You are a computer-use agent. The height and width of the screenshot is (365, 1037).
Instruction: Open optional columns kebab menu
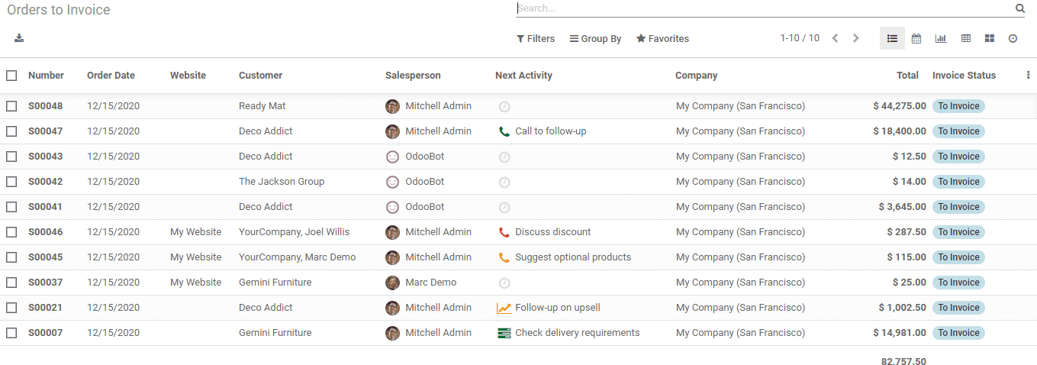1028,75
